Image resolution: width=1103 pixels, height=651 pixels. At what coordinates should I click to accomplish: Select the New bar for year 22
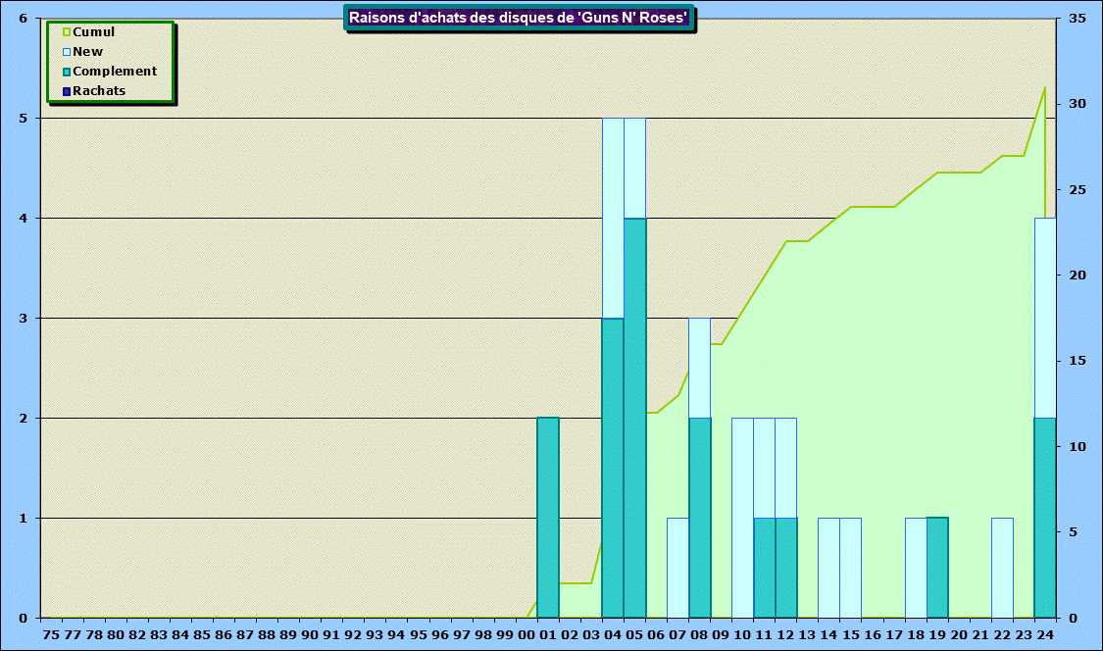pos(1002,568)
